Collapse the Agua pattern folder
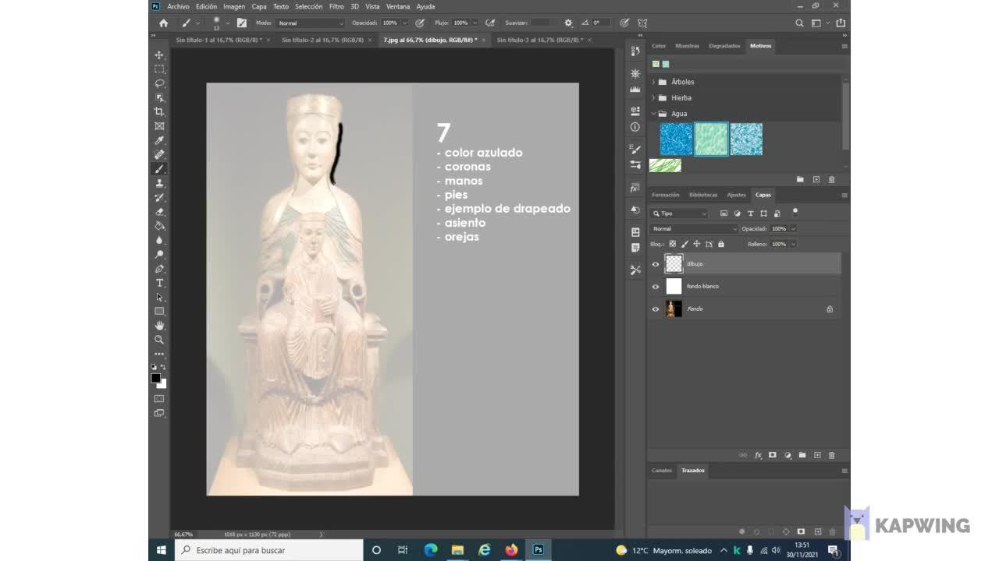The width and height of the screenshot is (999, 561). [653, 114]
